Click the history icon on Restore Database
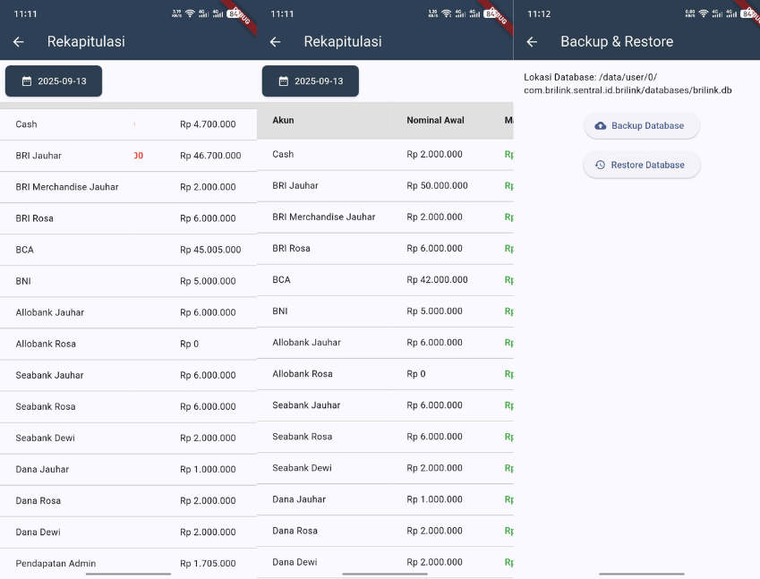Screen dimensions: 760x579 [x=600, y=166]
